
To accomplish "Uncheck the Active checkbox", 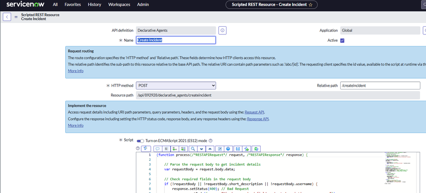I will pos(342,40).
